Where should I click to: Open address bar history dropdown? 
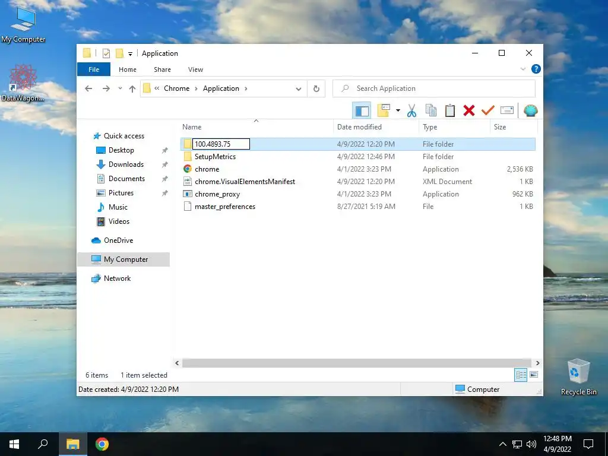(x=298, y=89)
